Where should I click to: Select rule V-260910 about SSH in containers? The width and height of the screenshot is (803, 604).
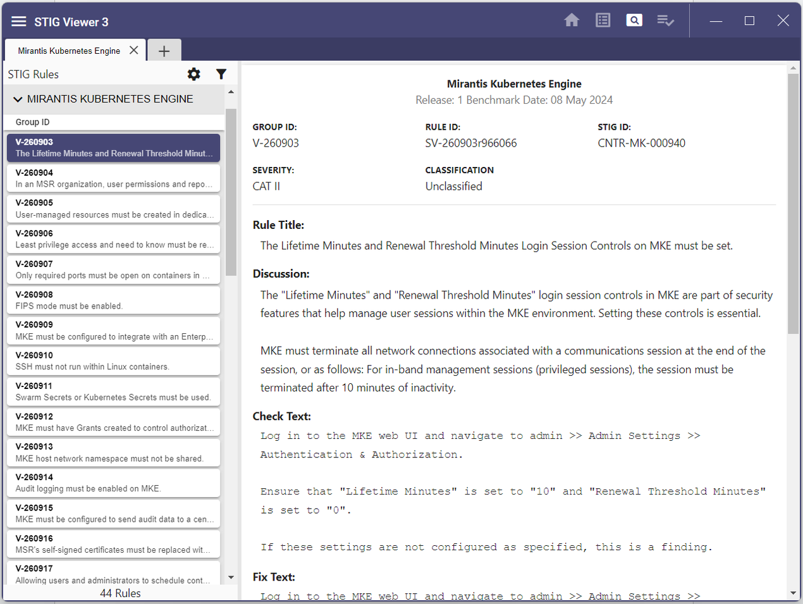pyautogui.click(x=113, y=361)
